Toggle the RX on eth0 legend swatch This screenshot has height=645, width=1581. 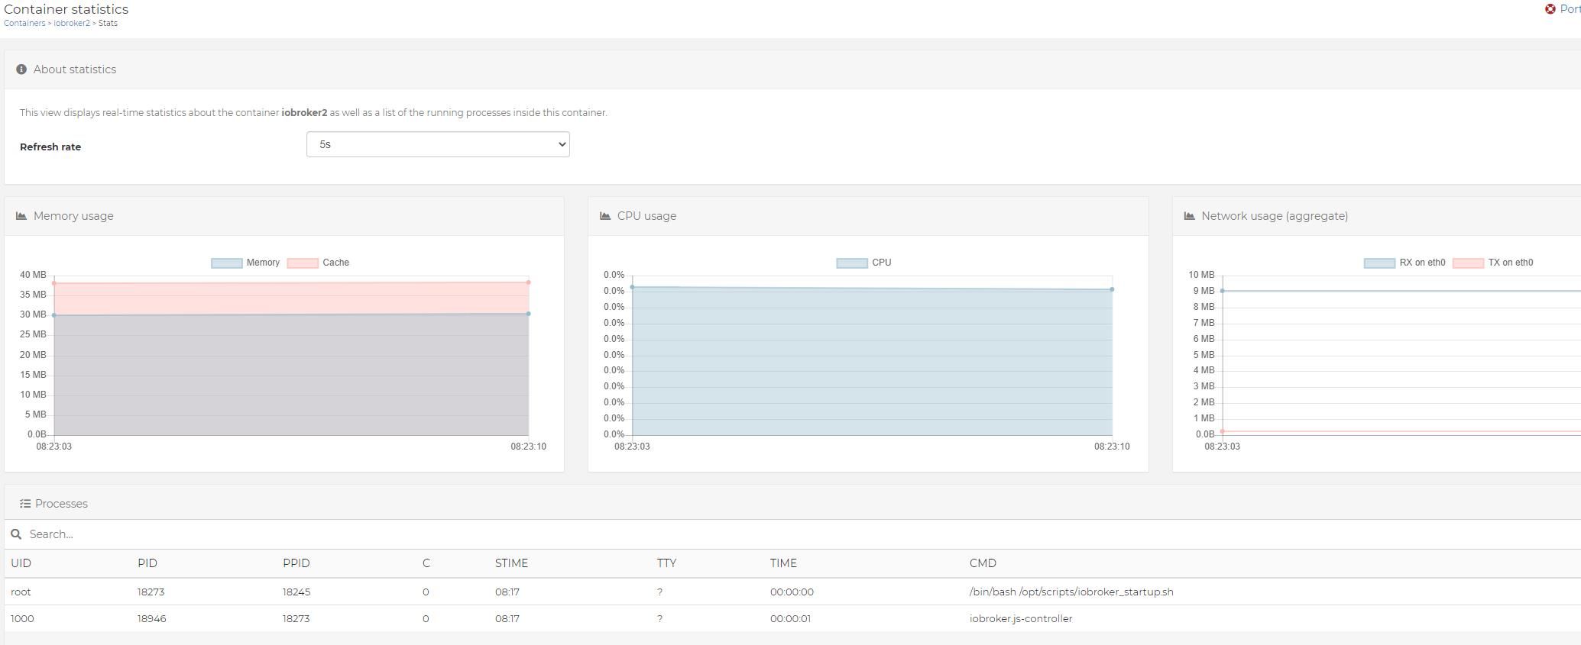click(1379, 263)
